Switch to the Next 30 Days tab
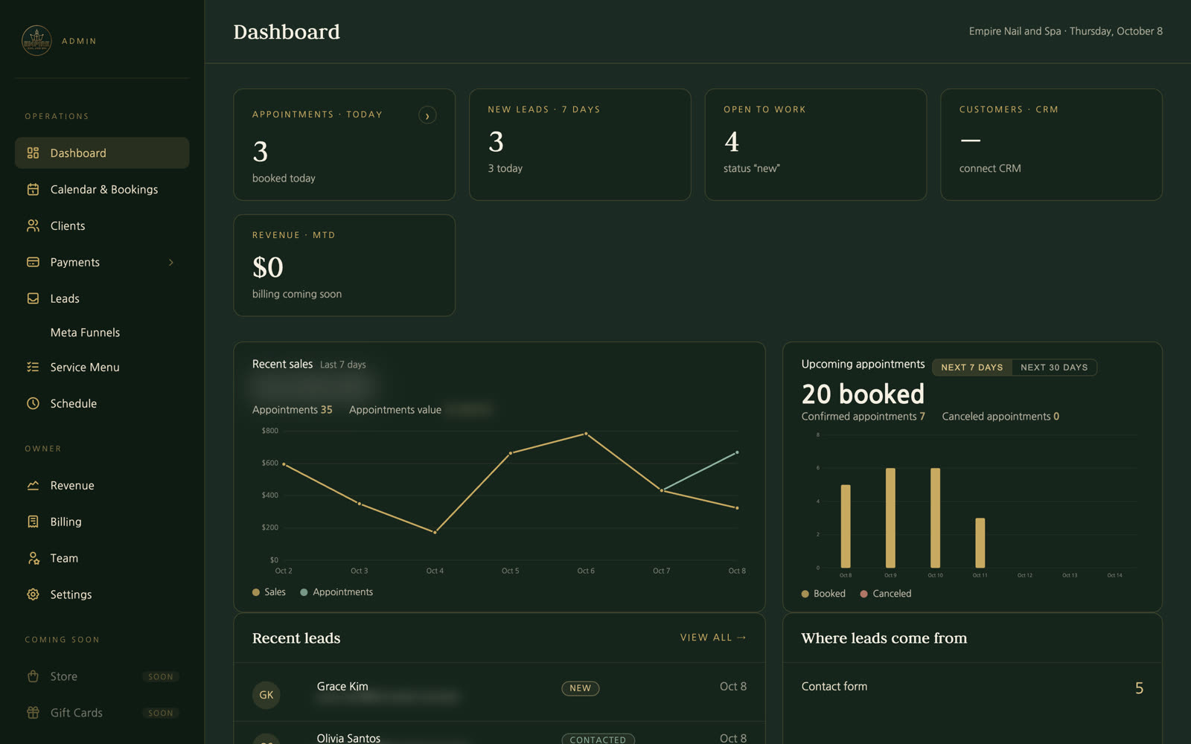The width and height of the screenshot is (1191, 744). [1054, 368]
